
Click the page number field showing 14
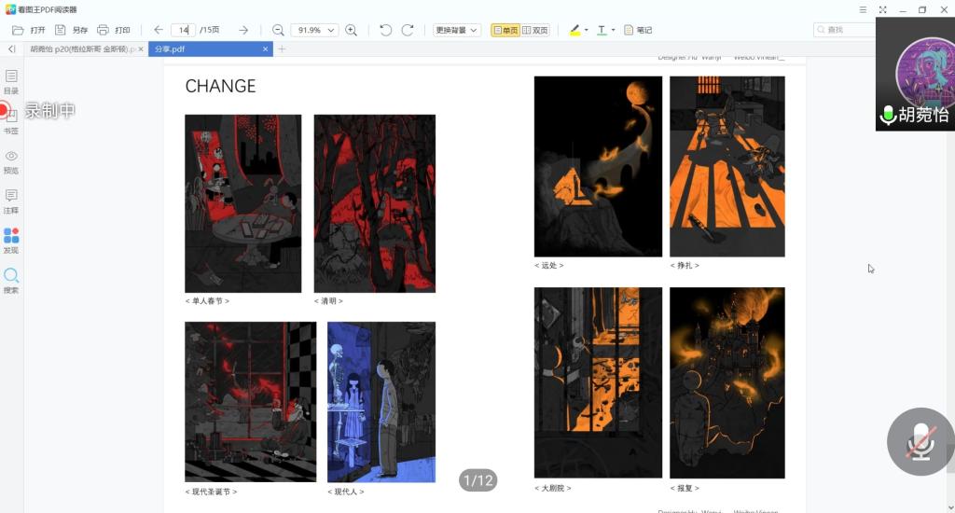[183, 30]
